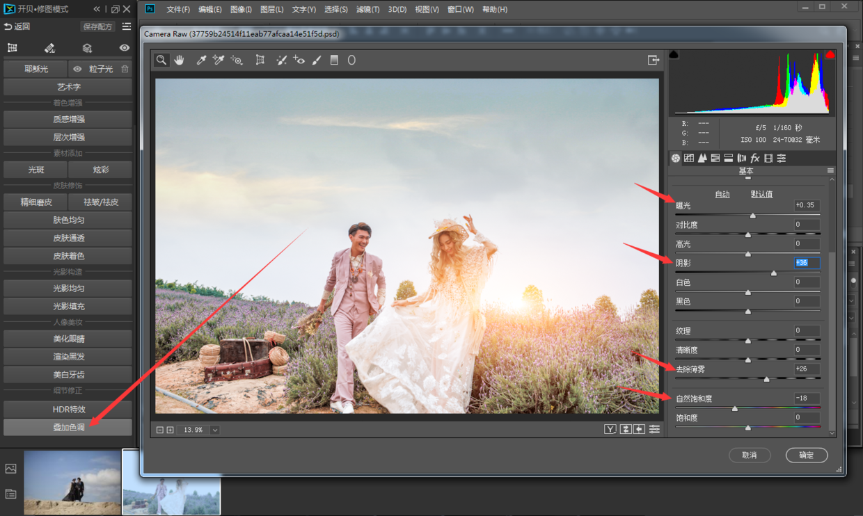The image size is (863, 516).
Task: Select the White Balance eyedropper tool
Action: (201, 61)
